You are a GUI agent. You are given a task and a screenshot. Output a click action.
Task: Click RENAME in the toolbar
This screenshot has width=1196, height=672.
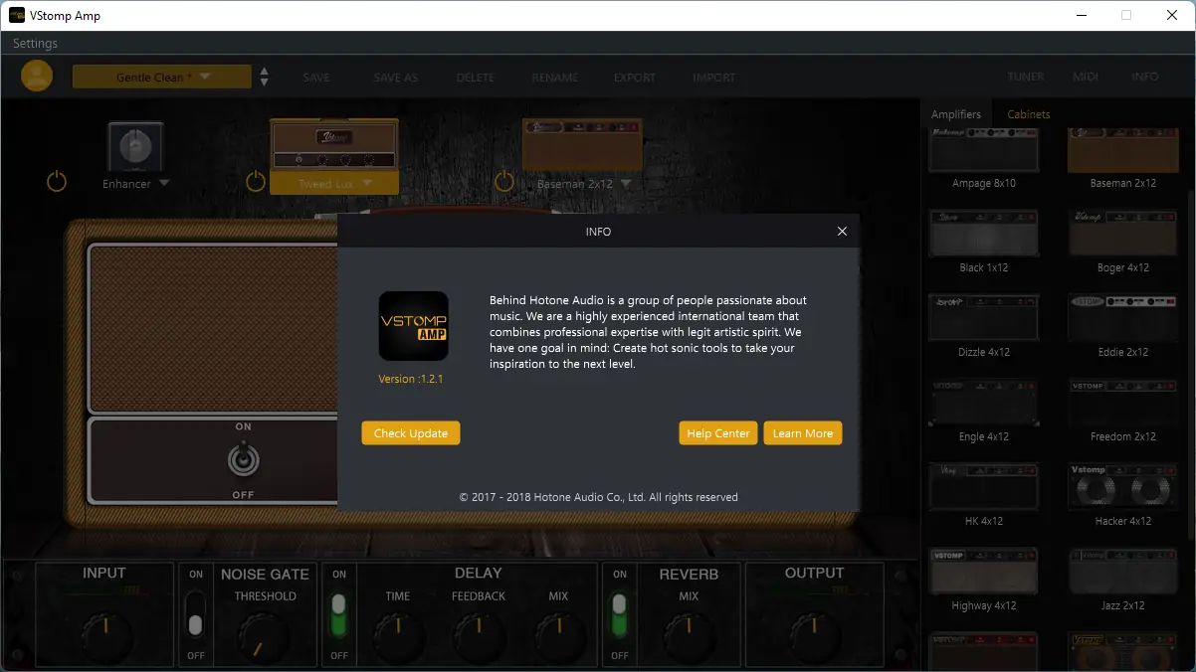555,78
